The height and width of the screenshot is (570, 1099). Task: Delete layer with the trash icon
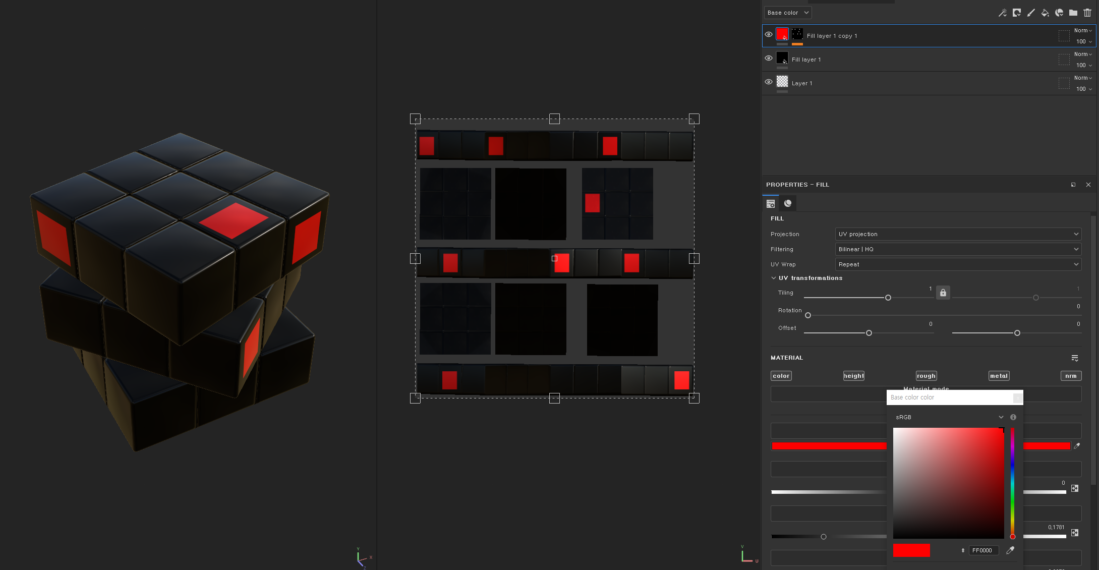(x=1087, y=13)
